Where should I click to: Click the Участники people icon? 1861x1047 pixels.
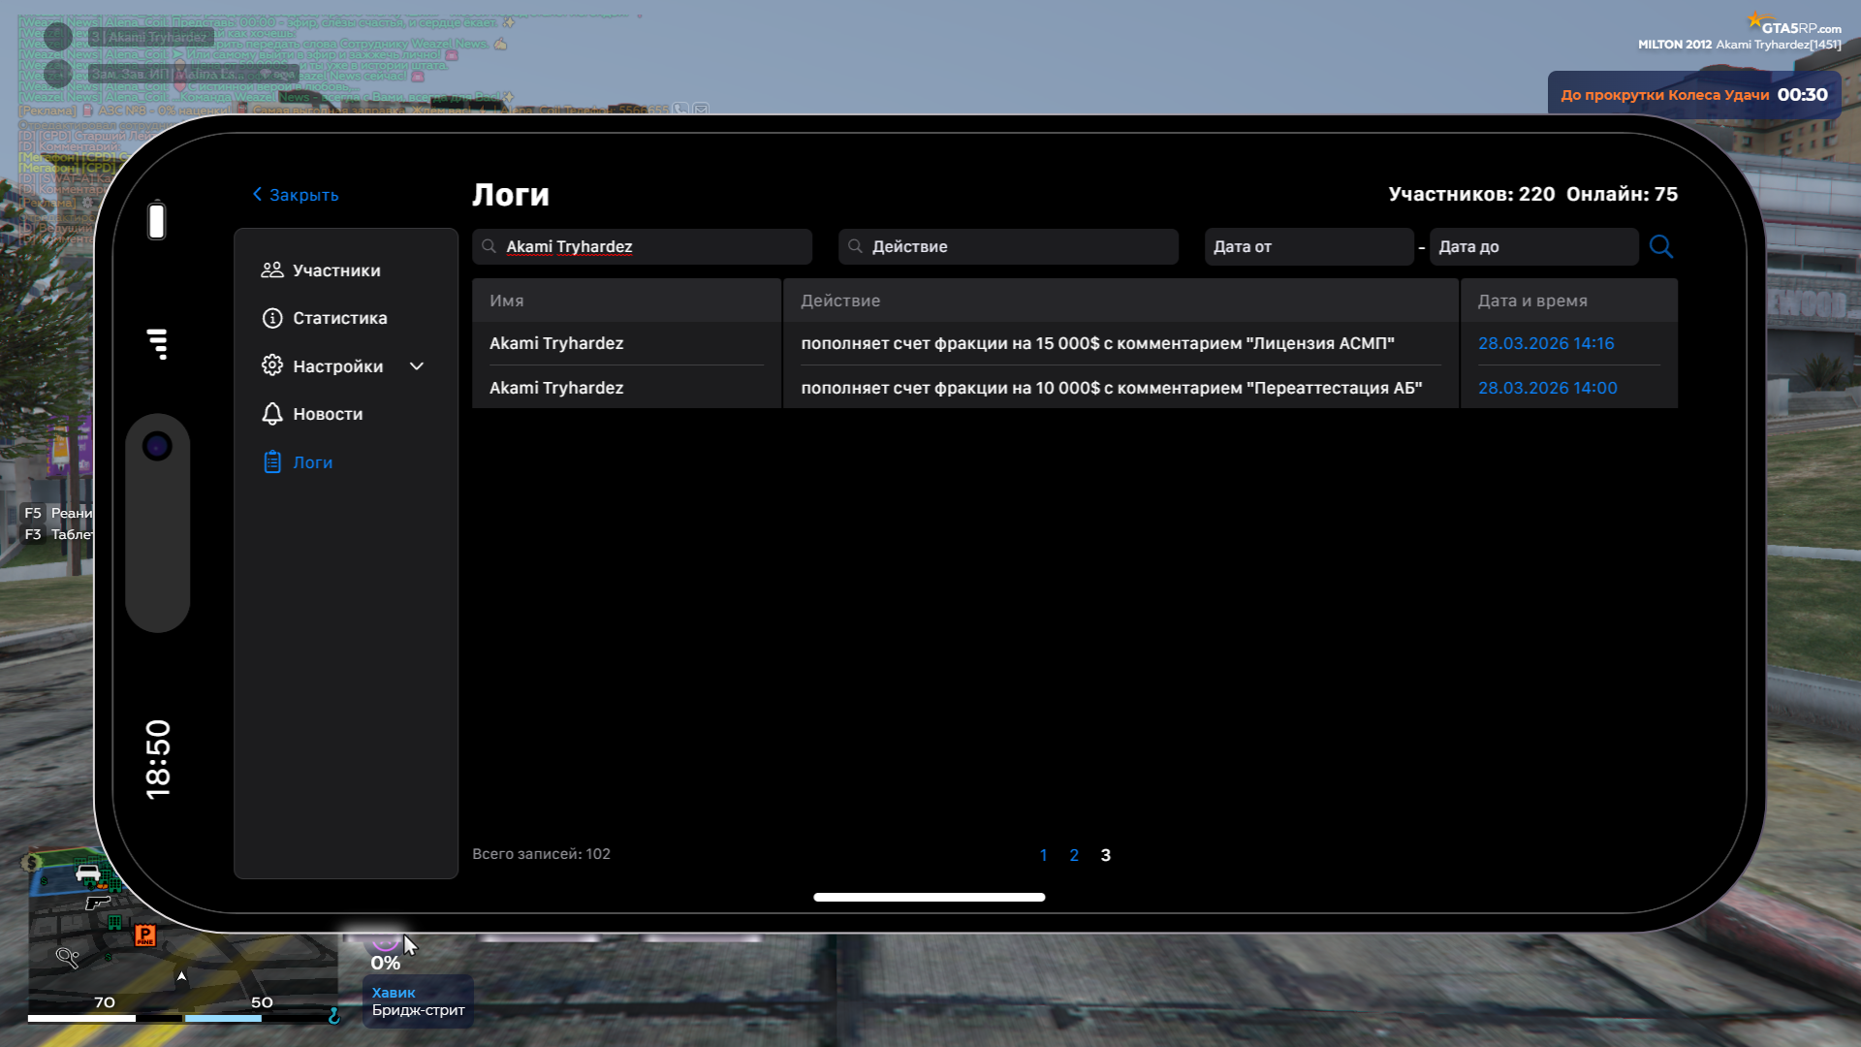[x=272, y=270]
